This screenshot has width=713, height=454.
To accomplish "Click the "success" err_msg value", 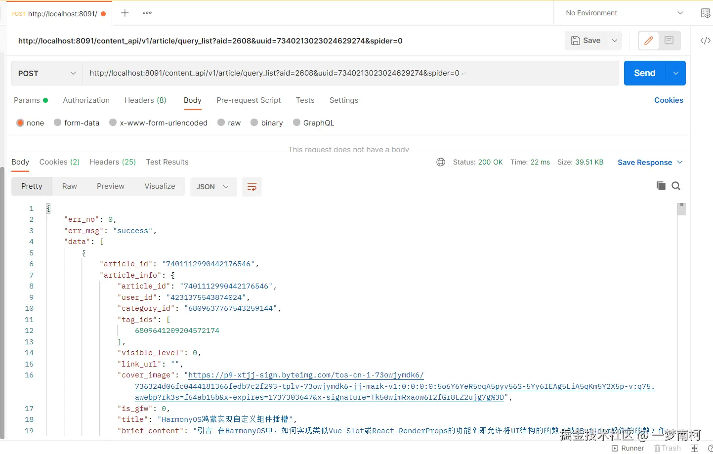I will click(x=132, y=231).
